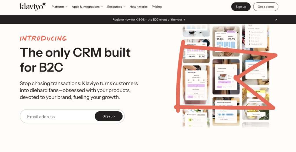Select the VIP Segment card
The width and height of the screenshot is (296, 152).
[256, 69]
